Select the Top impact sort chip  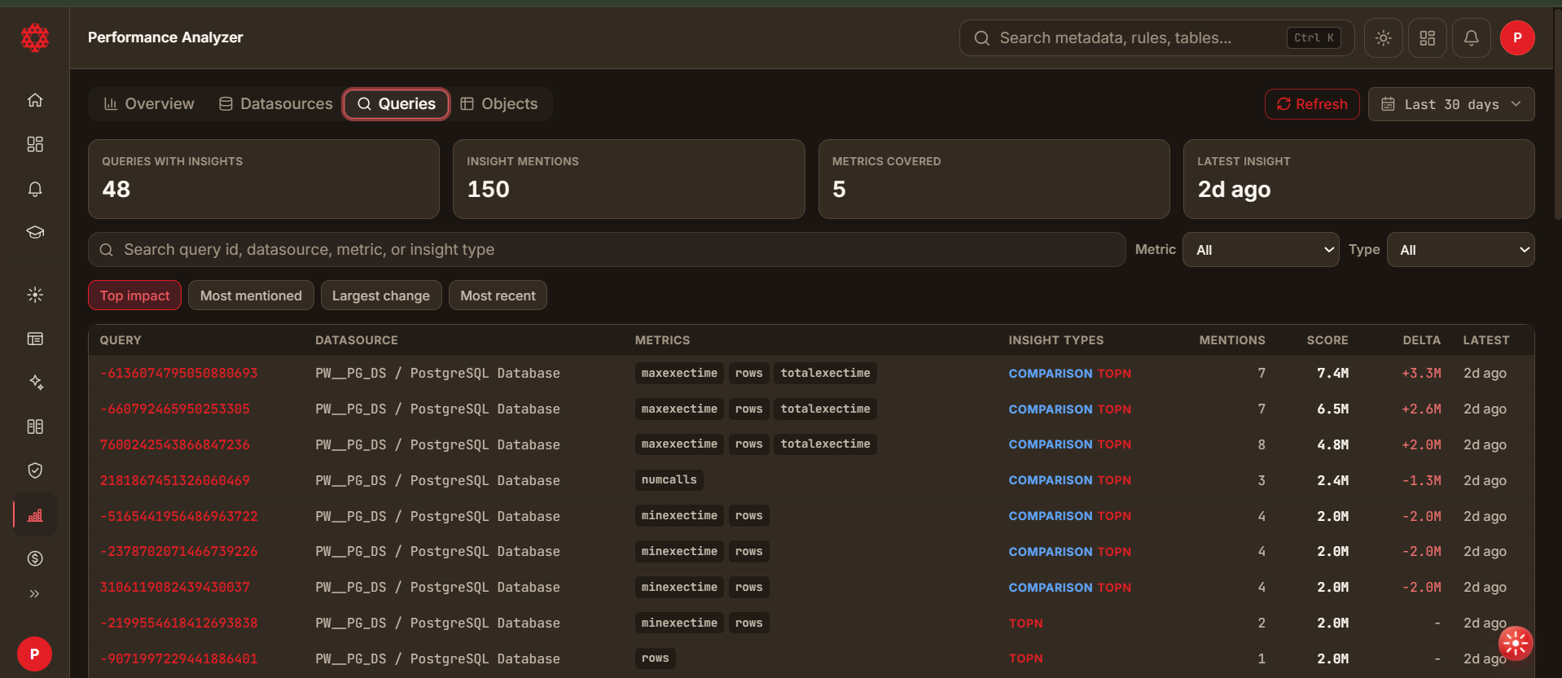(x=134, y=295)
